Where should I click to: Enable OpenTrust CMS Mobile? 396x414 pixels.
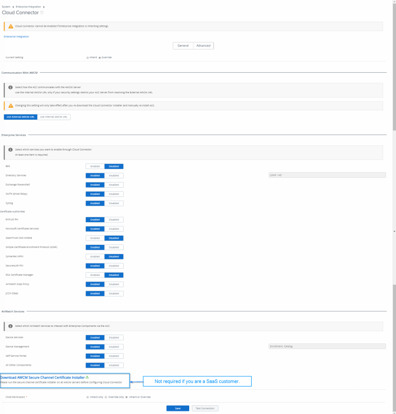95,238
